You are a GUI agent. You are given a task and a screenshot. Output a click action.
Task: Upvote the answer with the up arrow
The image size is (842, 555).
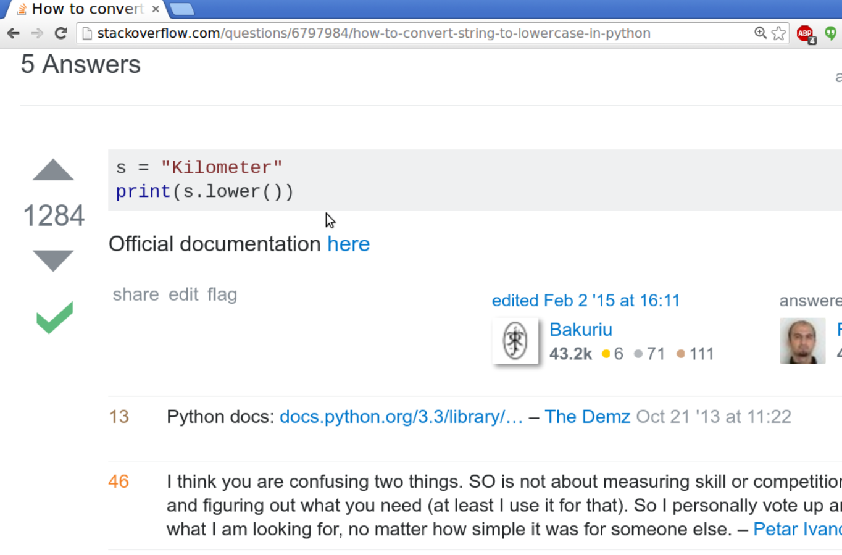(53, 170)
